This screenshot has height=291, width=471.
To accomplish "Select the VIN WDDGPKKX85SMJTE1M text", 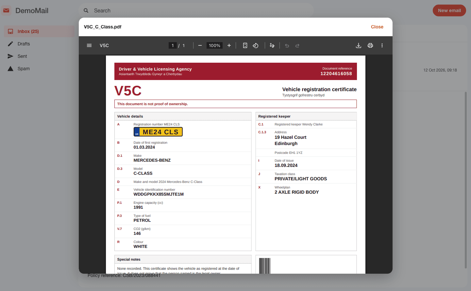I will pos(159,194).
